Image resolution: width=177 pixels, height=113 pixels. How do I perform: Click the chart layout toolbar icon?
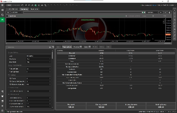(x=22, y=5)
